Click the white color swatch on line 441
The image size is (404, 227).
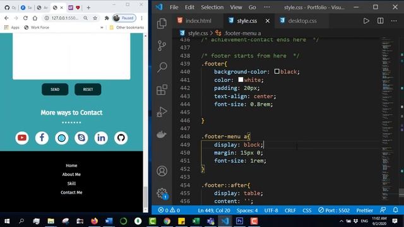point(241,79)
